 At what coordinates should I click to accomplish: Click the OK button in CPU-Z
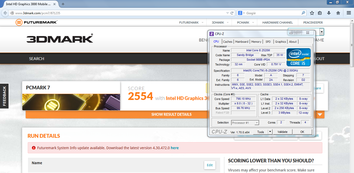(x=302, y=132)
